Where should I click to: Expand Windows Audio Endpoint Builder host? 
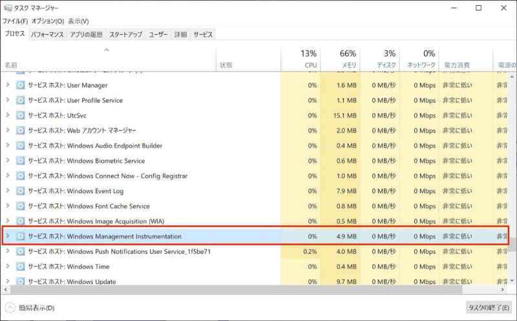point(8,145)
